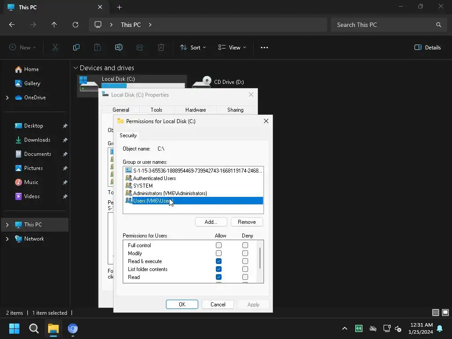Open the Tools tab in Properties
This screenshot has width=452, height=339.
pyautogui.click(x=157, y=110)
